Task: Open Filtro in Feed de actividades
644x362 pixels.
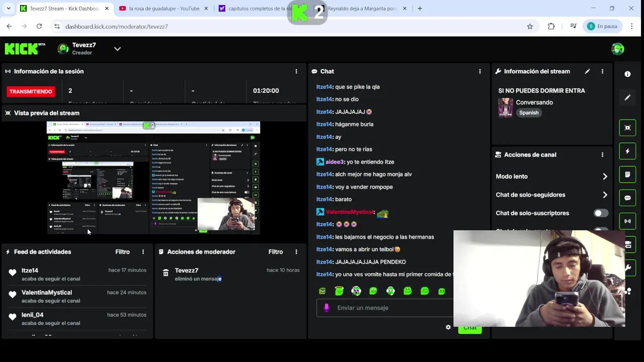Action: (122, 252)
